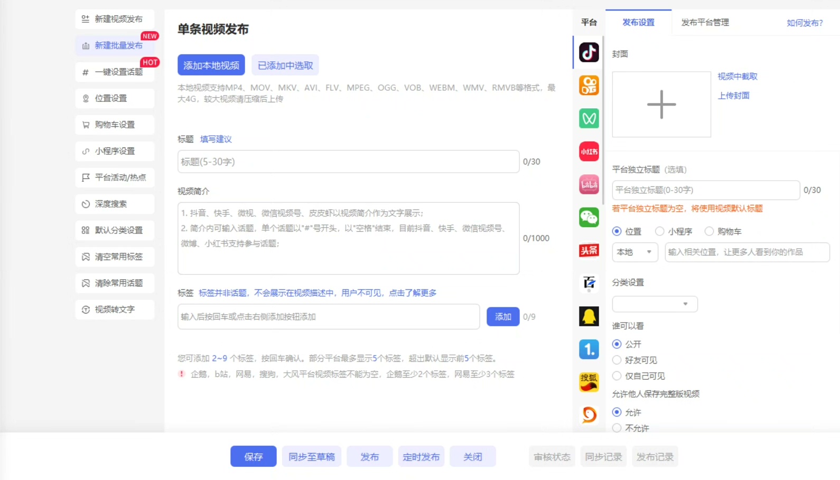Choose the Xiaohongshu red platform icon

click(x=589, y=152)
